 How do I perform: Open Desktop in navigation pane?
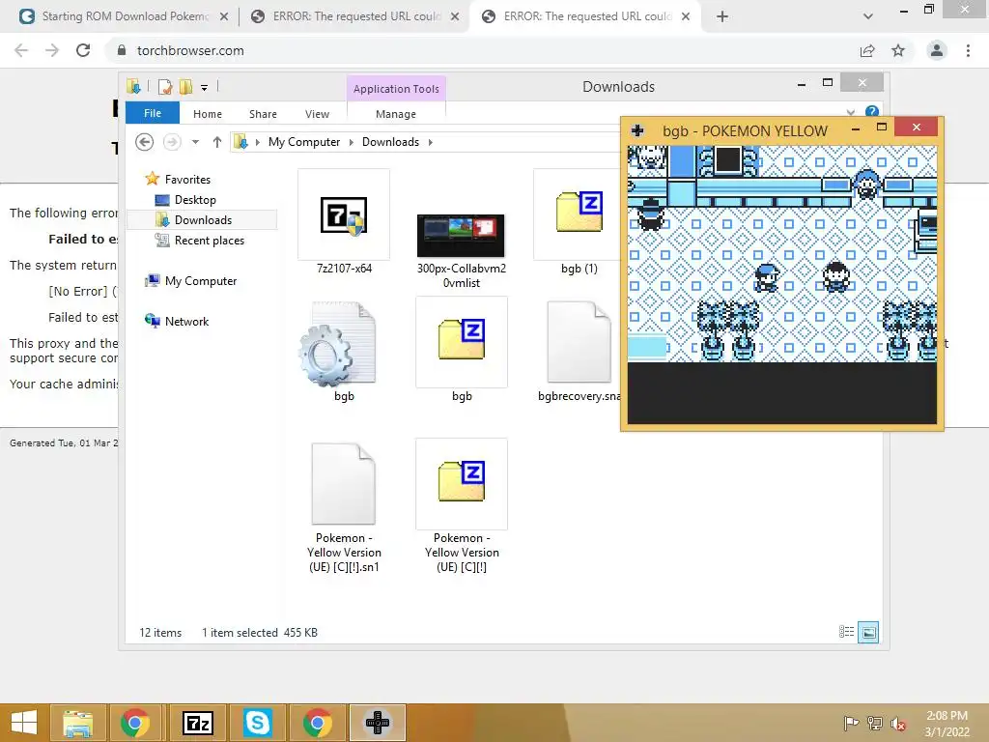pos(195,200)
